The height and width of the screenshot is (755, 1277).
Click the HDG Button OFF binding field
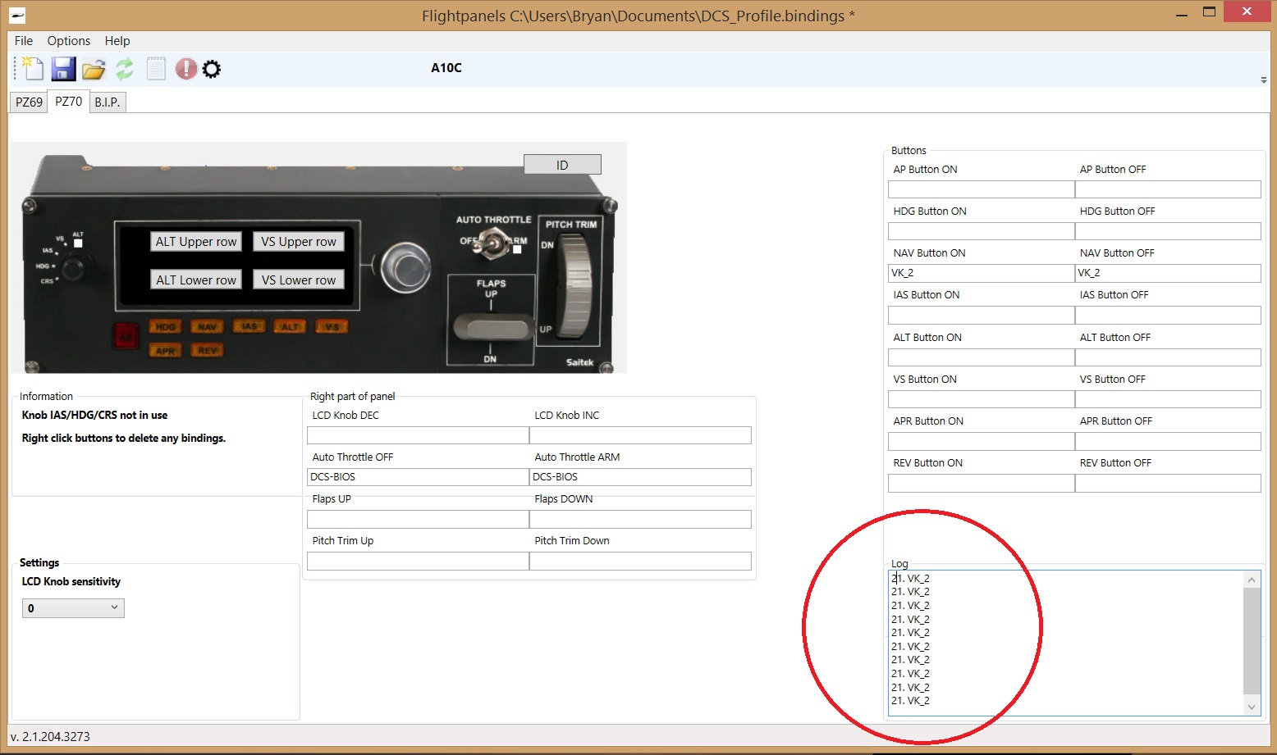coord(1168,231)
